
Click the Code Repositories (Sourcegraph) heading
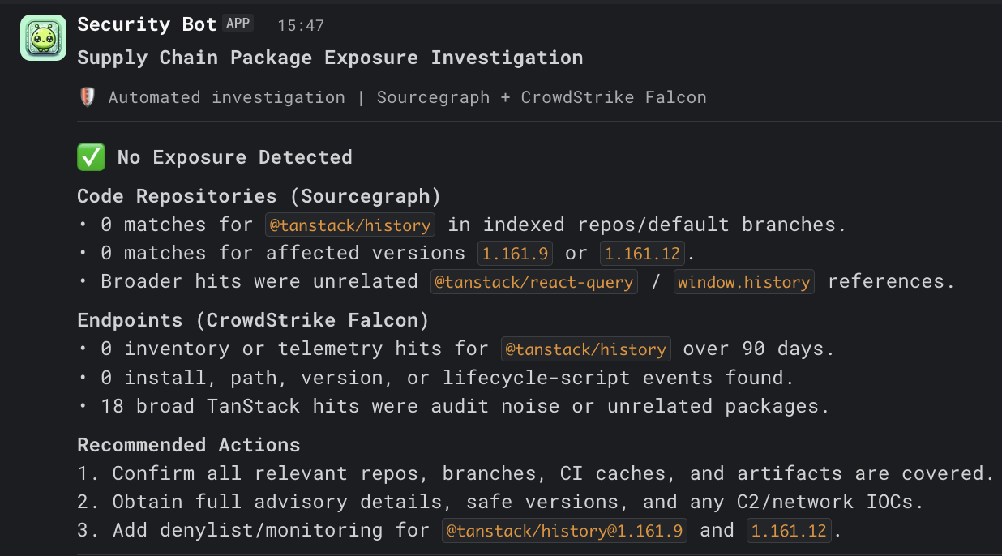pyautogui.click(x=259, y=196)
